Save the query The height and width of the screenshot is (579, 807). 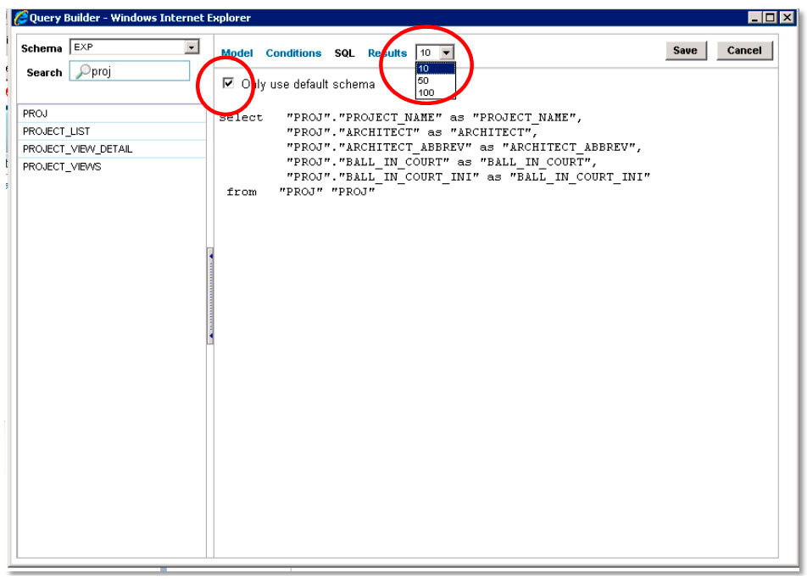[x=685, y=50]
